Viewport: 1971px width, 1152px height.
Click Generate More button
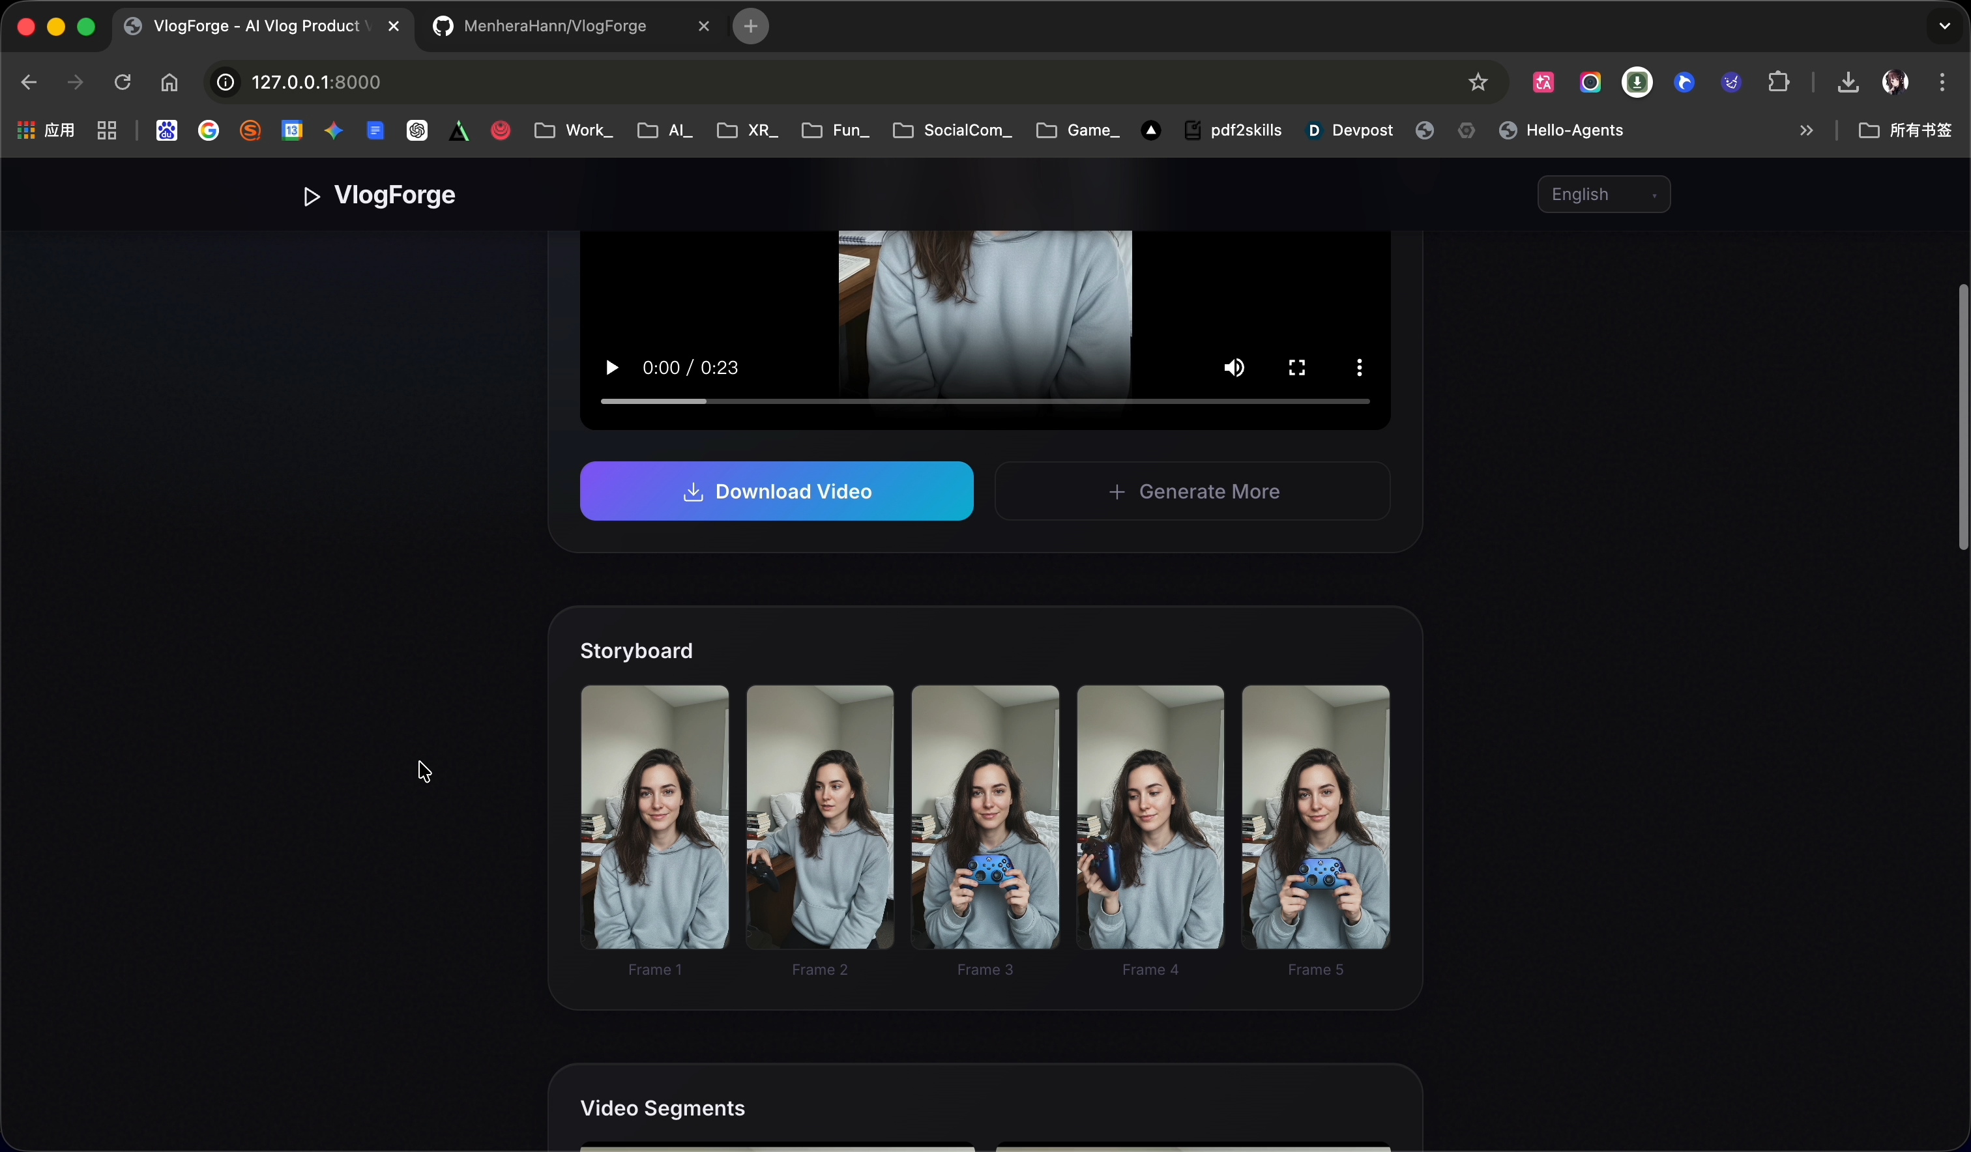pyautogui.click(x=1192, y=491)
